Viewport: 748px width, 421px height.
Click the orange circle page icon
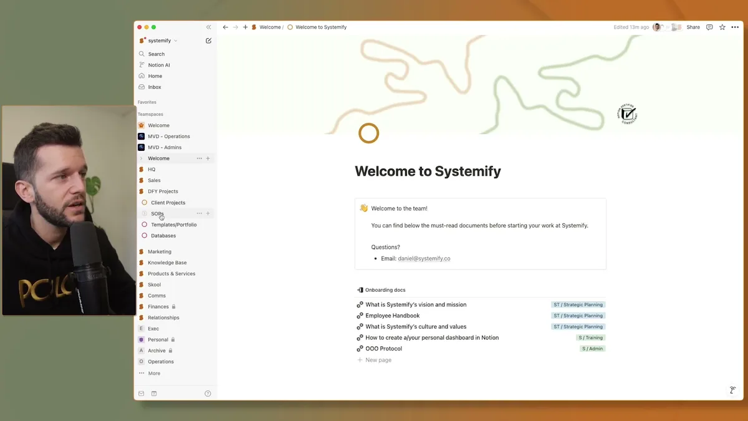tap(368, 133)
